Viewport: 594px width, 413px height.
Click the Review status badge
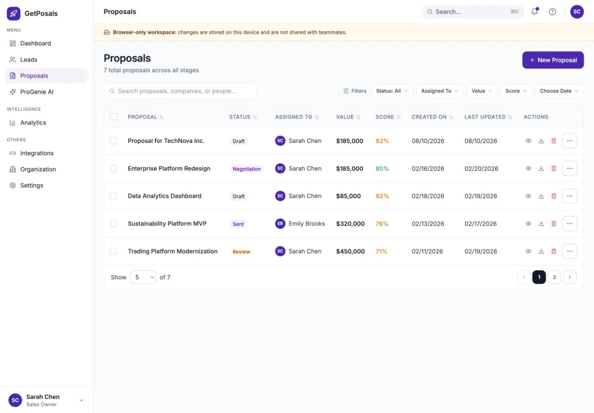pyautogui.click(x=241, y=252)
